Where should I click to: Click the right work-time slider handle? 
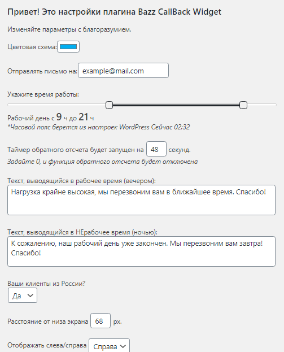[243, 105]
